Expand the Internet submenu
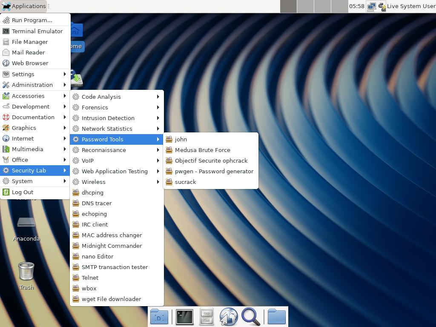 [35, 138]
